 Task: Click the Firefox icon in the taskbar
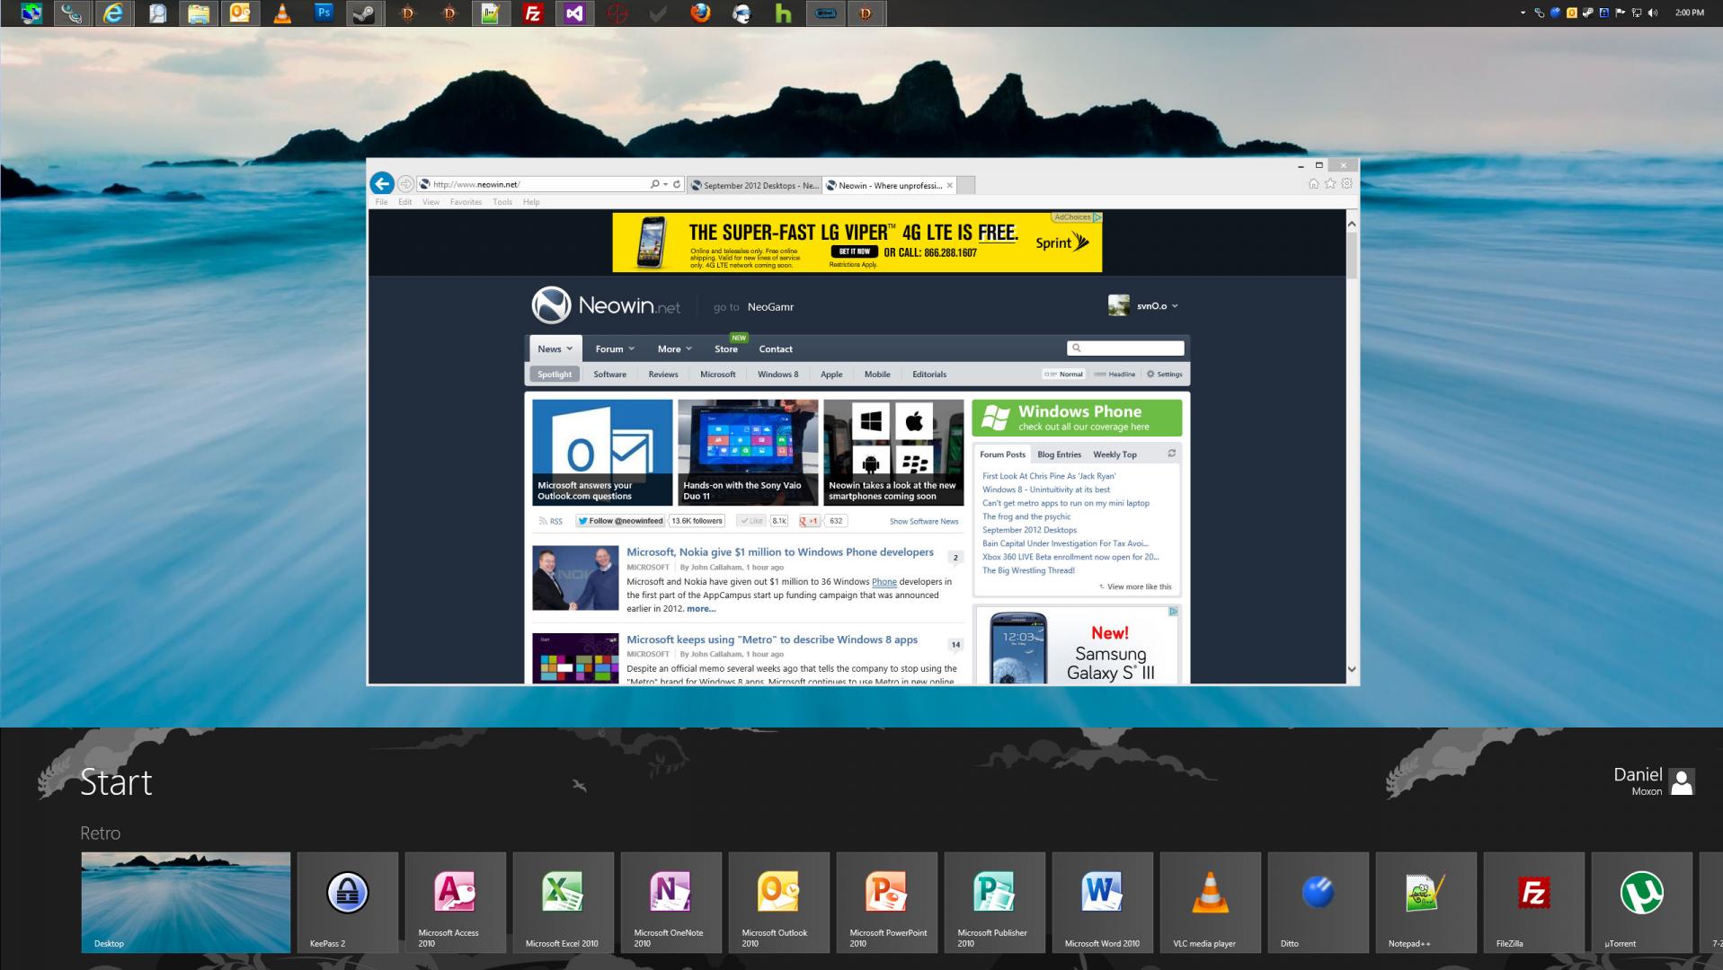tap(700, 13)
